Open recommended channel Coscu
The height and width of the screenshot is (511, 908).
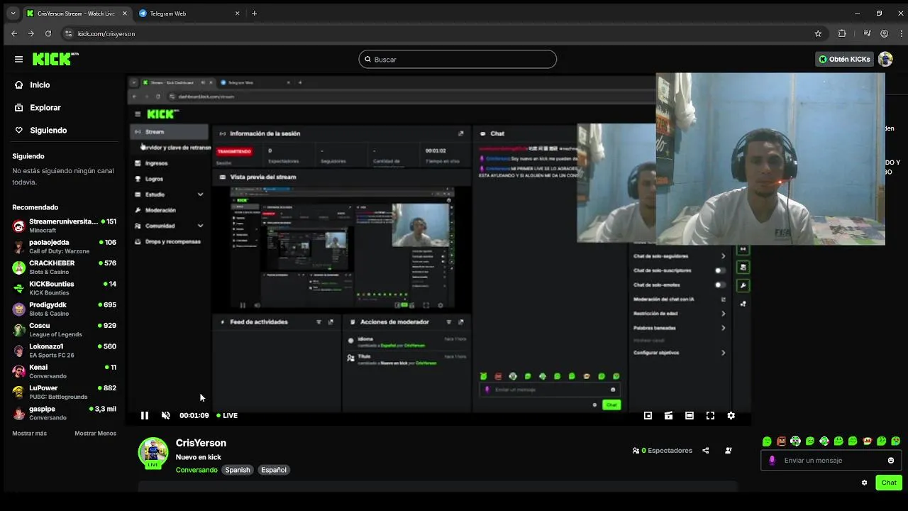(64, 330)
